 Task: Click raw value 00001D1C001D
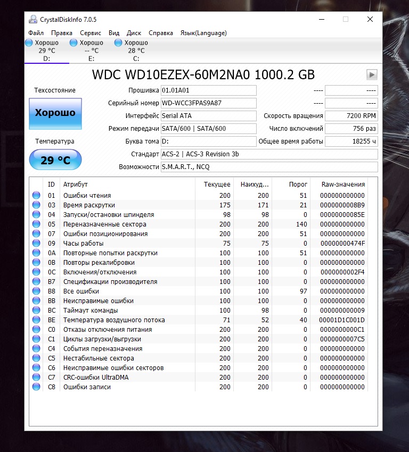[342, 320]
